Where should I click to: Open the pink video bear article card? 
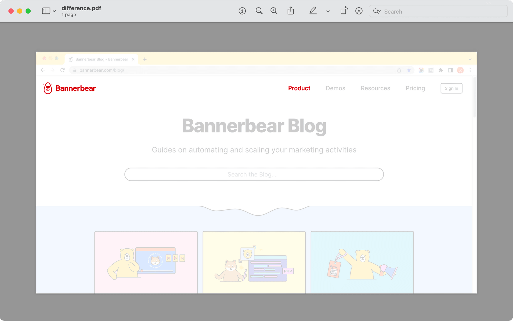[146, 262]
